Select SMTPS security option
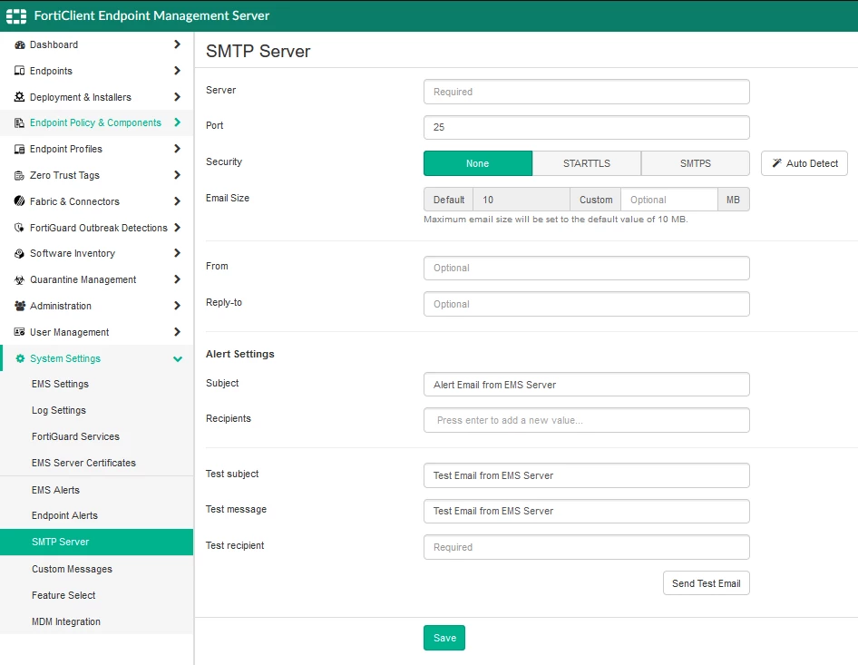Image resolution: width=858 pixels, height=665 pixels. click(696, 163)
